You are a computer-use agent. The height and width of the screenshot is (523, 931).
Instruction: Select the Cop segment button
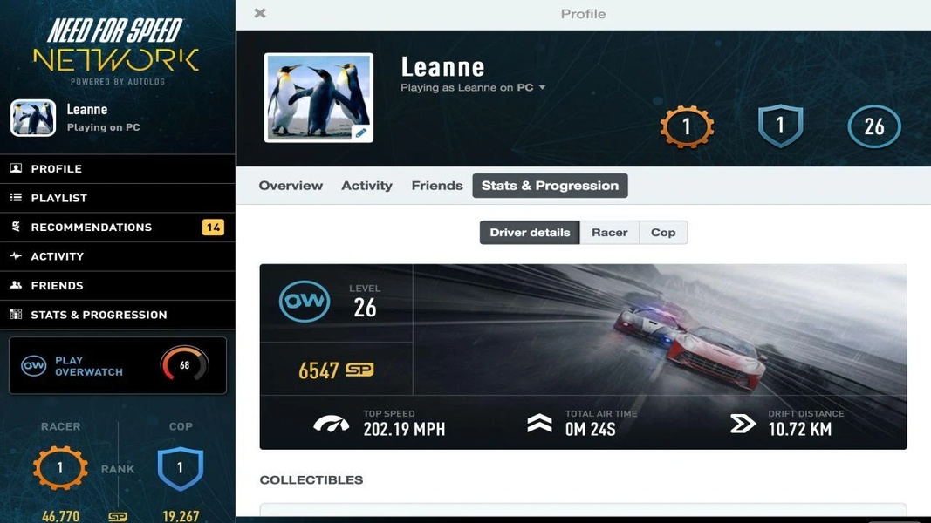[663, 233]
